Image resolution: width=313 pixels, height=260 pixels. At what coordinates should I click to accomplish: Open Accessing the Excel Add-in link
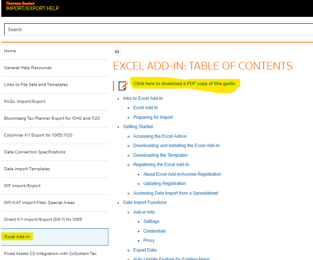(160, 136)
